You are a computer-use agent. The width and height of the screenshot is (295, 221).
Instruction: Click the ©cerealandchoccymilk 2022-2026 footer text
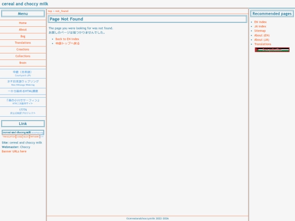click(x=147, y=218)
